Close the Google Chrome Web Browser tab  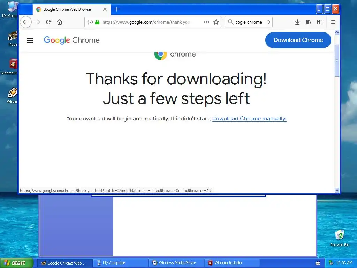pyautogui.click(x=105, y=9)
